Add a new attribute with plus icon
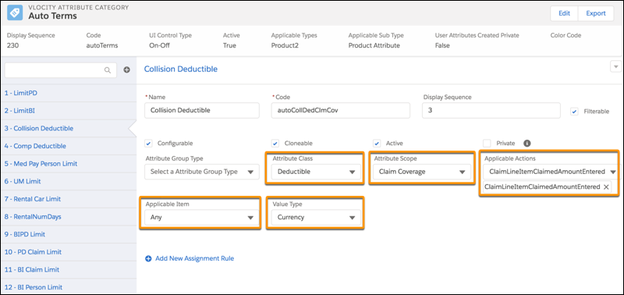This screenshot has height=295, width=624. tap(126, 70)
